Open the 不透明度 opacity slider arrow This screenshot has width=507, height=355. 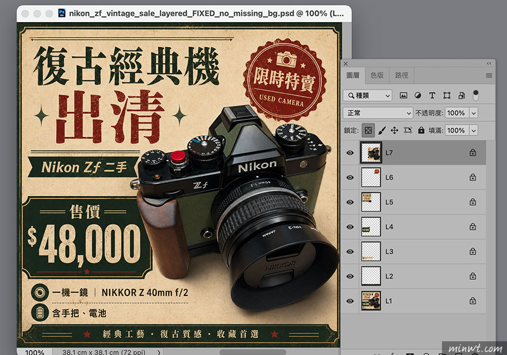[x=474, y=113]
